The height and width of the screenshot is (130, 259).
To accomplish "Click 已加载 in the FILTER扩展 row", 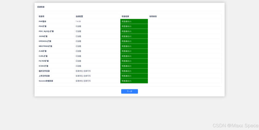I will tap(78, 61).
